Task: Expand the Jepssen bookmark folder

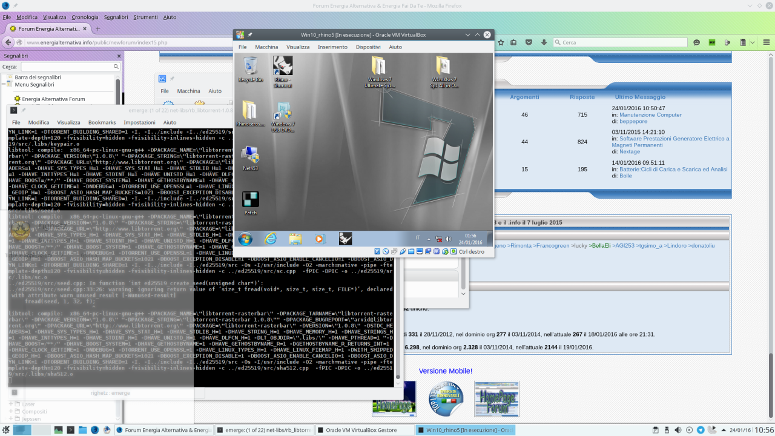Action: 12,418
